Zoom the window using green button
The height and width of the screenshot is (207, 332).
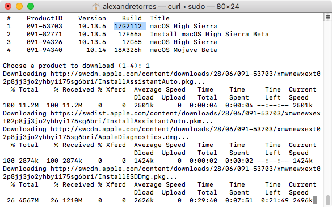click(x=31, y=6)
